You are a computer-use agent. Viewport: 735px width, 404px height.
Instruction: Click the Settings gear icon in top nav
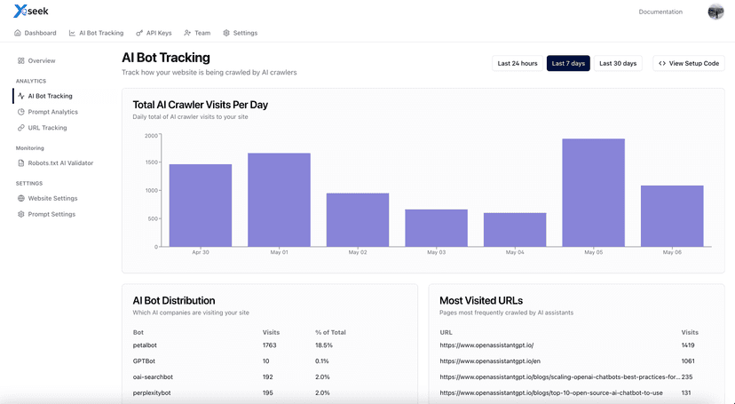226,33
